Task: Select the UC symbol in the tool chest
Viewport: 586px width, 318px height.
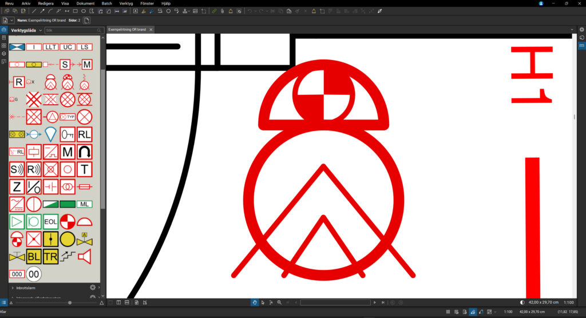Action: 68,47
